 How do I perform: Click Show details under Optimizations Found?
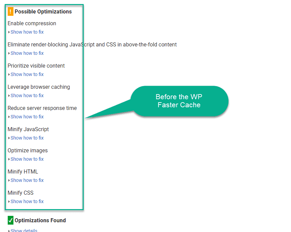(x=24, y=230)
